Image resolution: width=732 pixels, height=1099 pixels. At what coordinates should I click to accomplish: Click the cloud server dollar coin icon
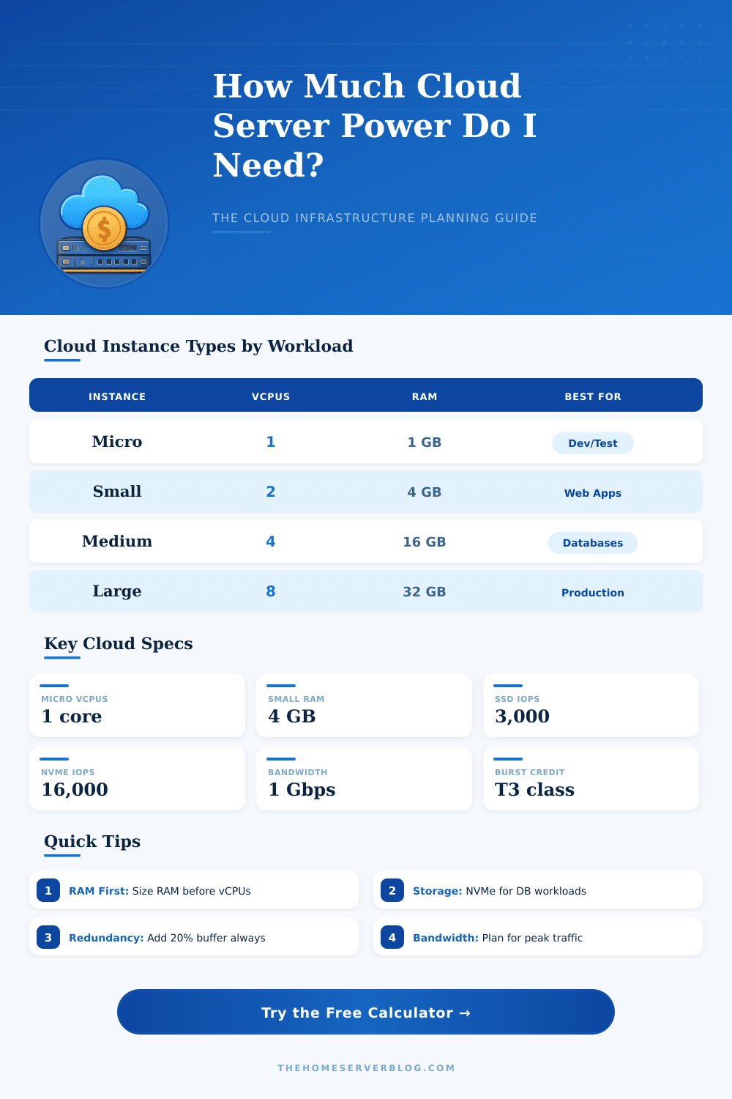tap(104, 223)
